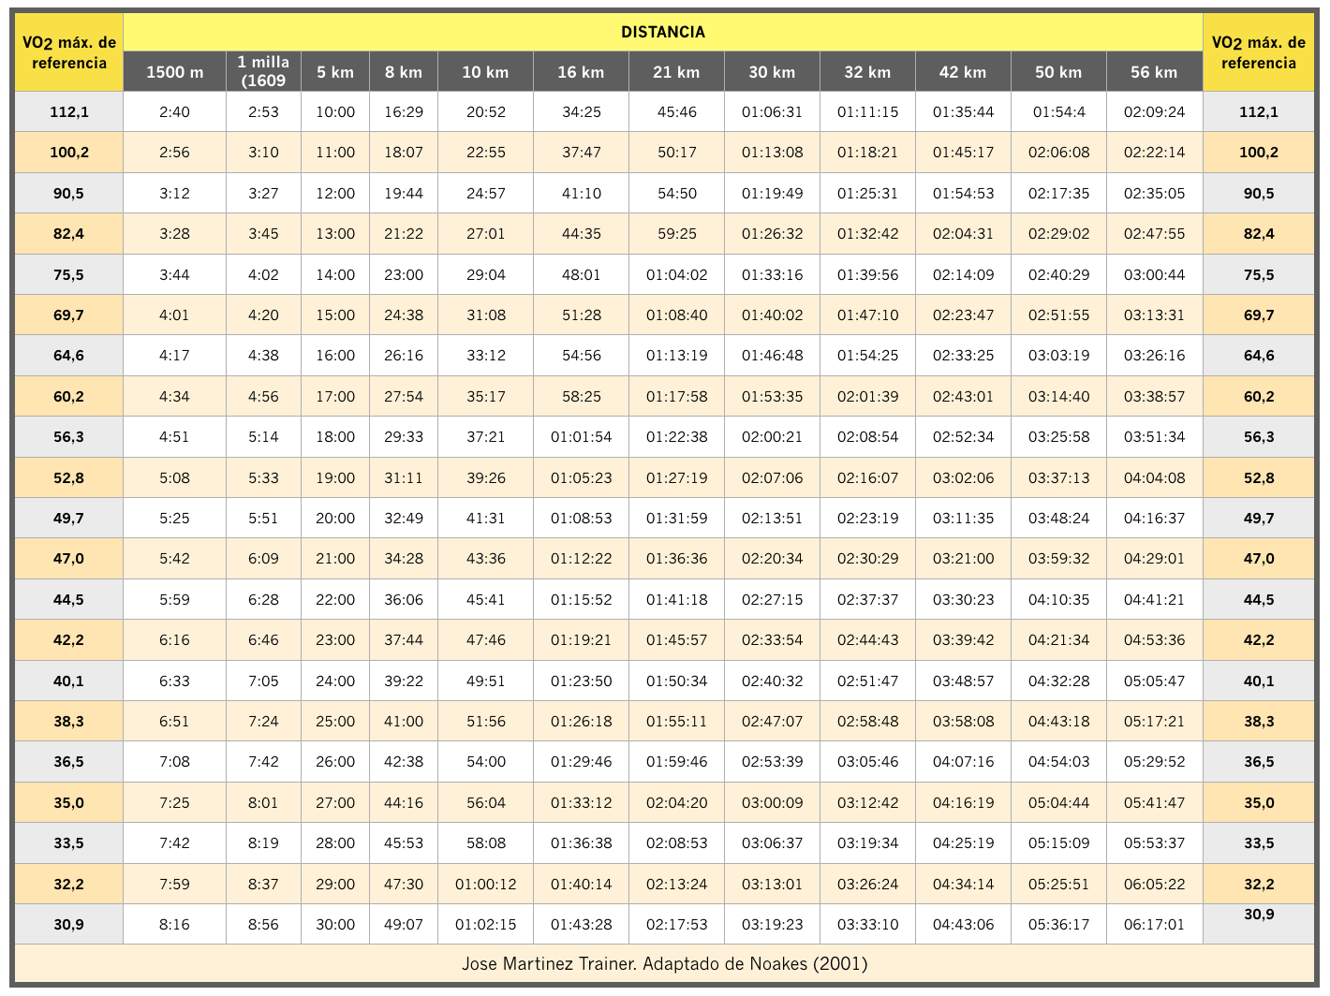This screenshot has width=1330, height=996.
Task: Click the 5 km time 20:00
Action: (335, 519)
